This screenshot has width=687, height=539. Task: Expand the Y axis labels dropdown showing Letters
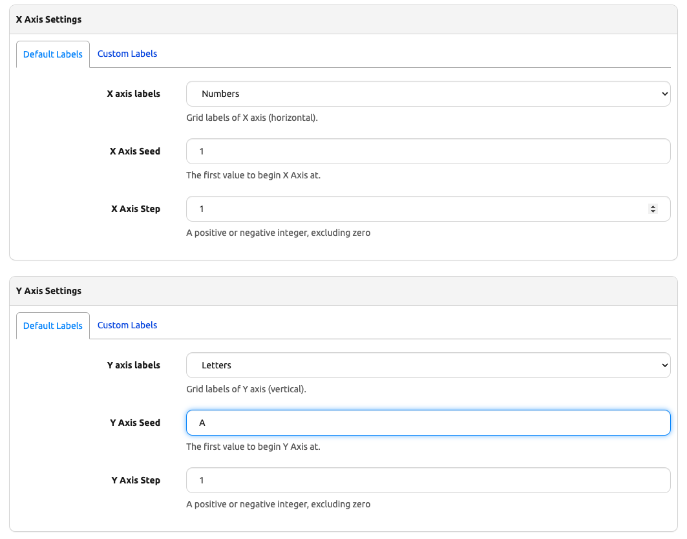click(x=428, y=365)
